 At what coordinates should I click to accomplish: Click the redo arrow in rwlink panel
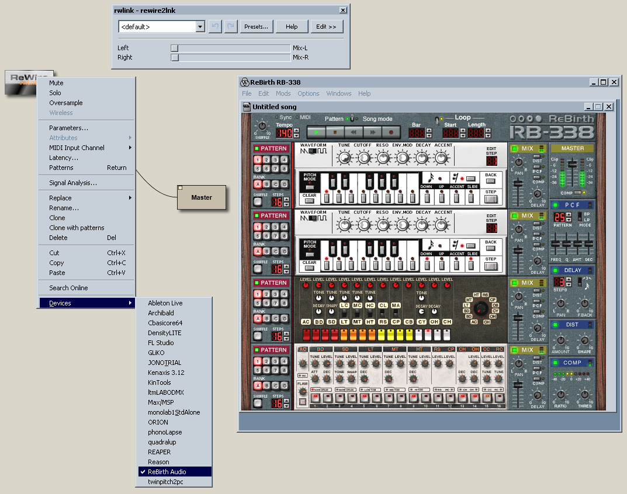point(231,27)
